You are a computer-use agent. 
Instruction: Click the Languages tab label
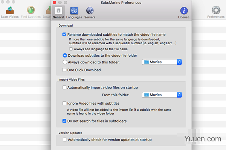(x=74, y=17)
